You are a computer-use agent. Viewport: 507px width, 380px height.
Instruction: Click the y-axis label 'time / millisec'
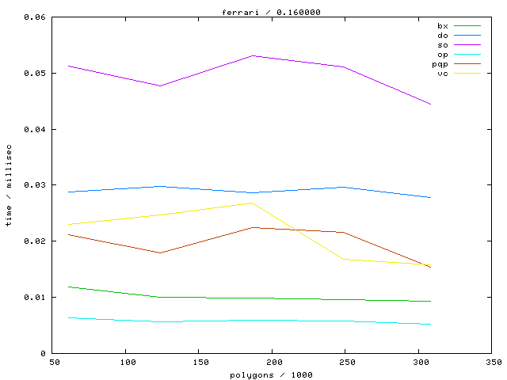click(9, 186)
